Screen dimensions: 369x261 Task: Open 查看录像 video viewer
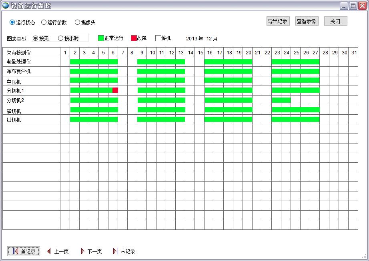(x=307, y=21)
